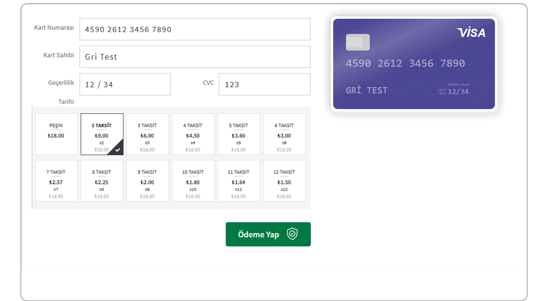Choose the 3 TAKSİT installment
The height and width of the screenshot is (301, 548).
148,134
